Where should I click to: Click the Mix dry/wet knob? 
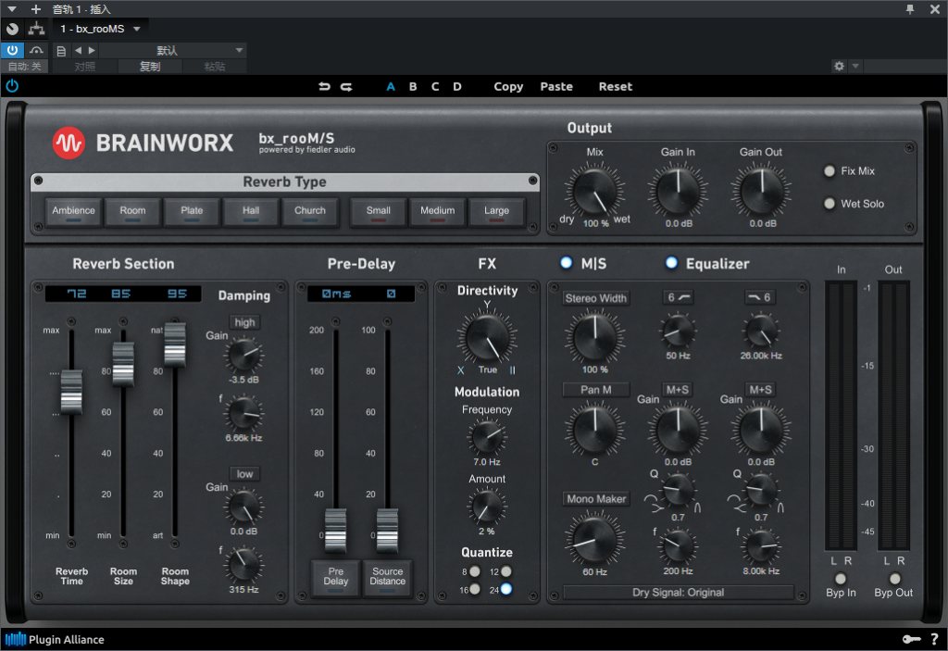tap(595, 192)
